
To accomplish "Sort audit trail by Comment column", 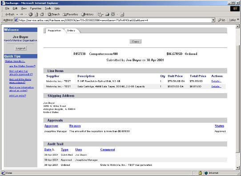I will (x=108, y=150).
